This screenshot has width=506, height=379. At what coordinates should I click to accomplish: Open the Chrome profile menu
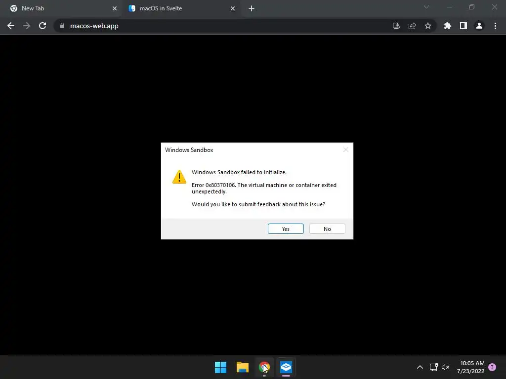coord(479,26)
